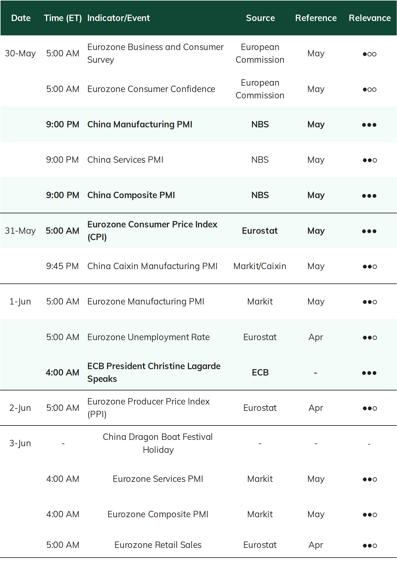The height and width of the screenshot is (562, 397).
Task: Select the 31-May date cell
Action: [x=20, y=231]
